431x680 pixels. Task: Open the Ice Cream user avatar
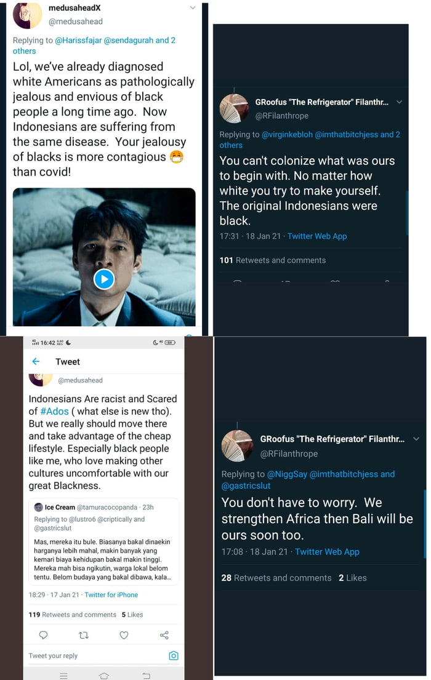[x=38, y=507]
